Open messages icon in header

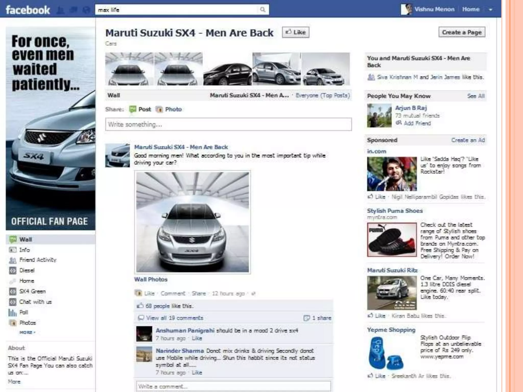[x=74, y=10]
